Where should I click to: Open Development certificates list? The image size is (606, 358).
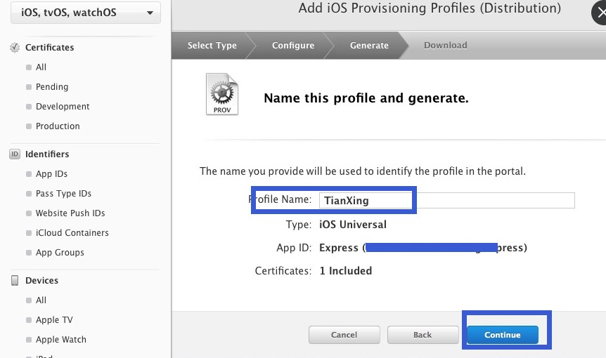63,107
